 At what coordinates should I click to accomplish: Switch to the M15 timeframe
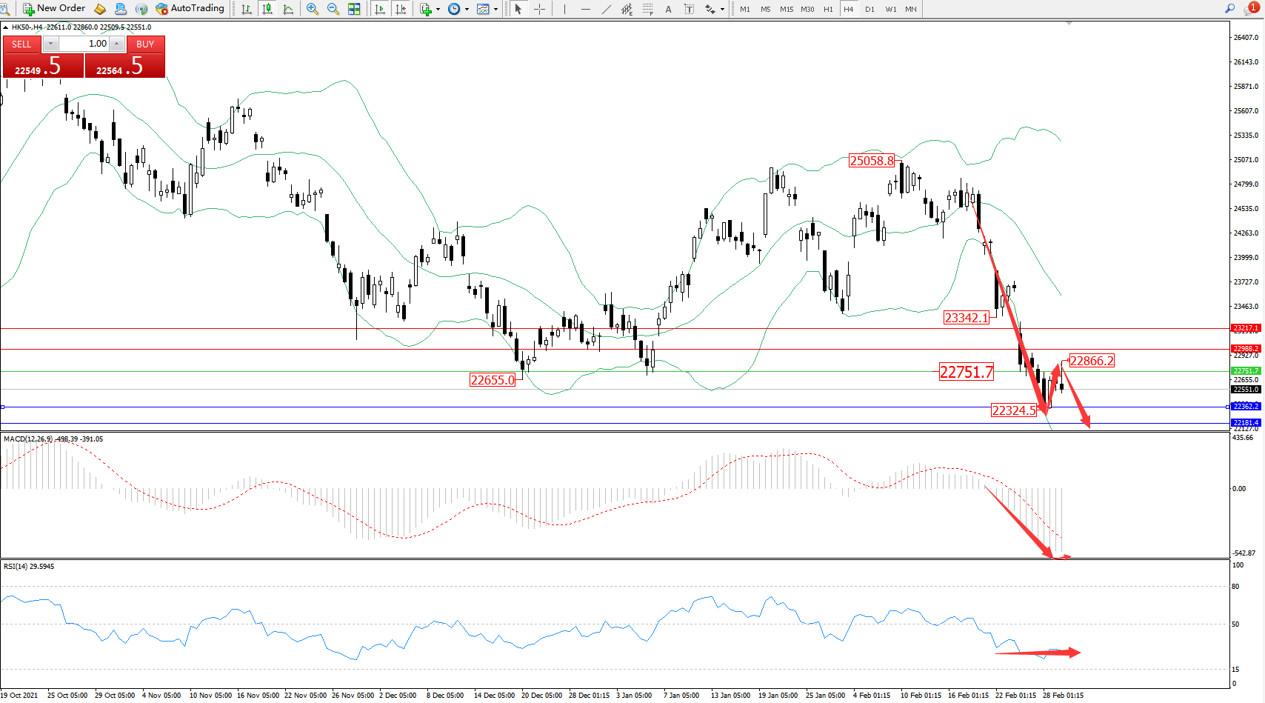(x=787, y=9)
